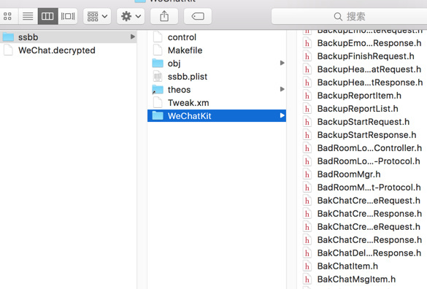Click the Tweak.xm document icon
This screenshot has width=427, height=289.
[158, 102]
